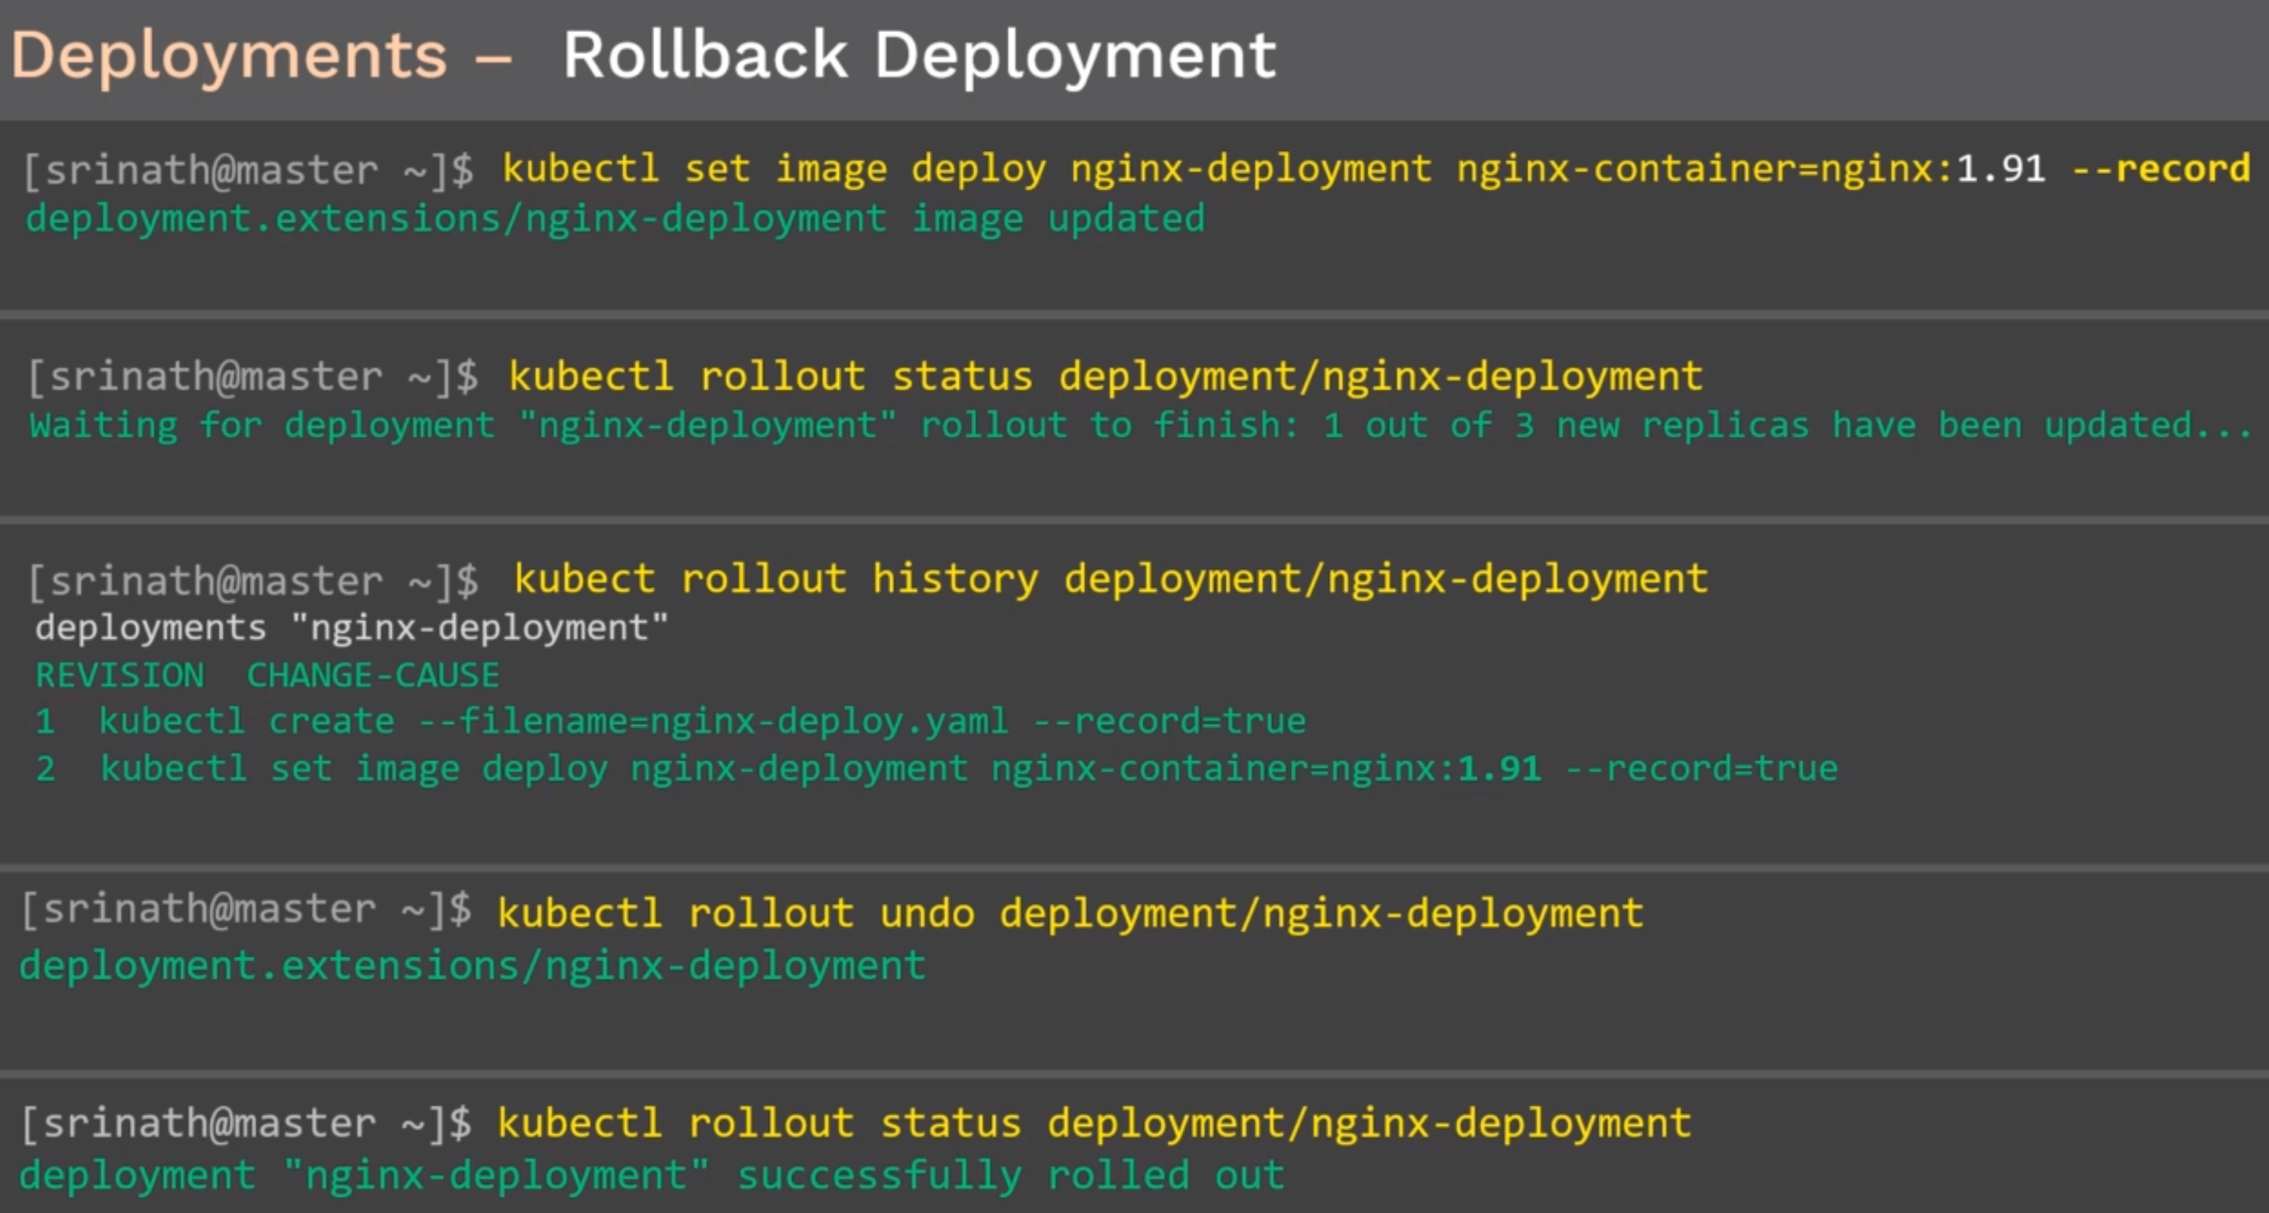The image size is (2269, 1213).
Task: Click the last 'kubectl rollout status' command
Action: [x=1094, y=1123]
